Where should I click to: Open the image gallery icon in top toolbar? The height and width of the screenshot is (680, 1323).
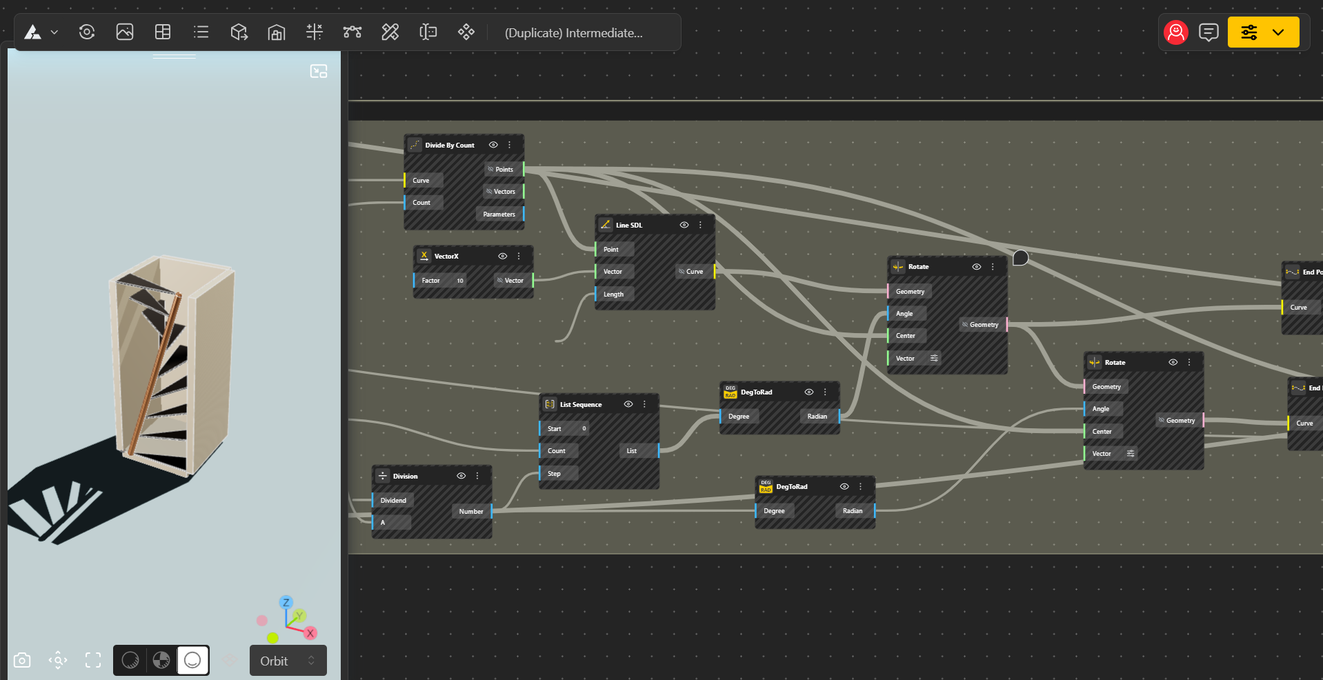pyautogui.click(x=125, y=32)
